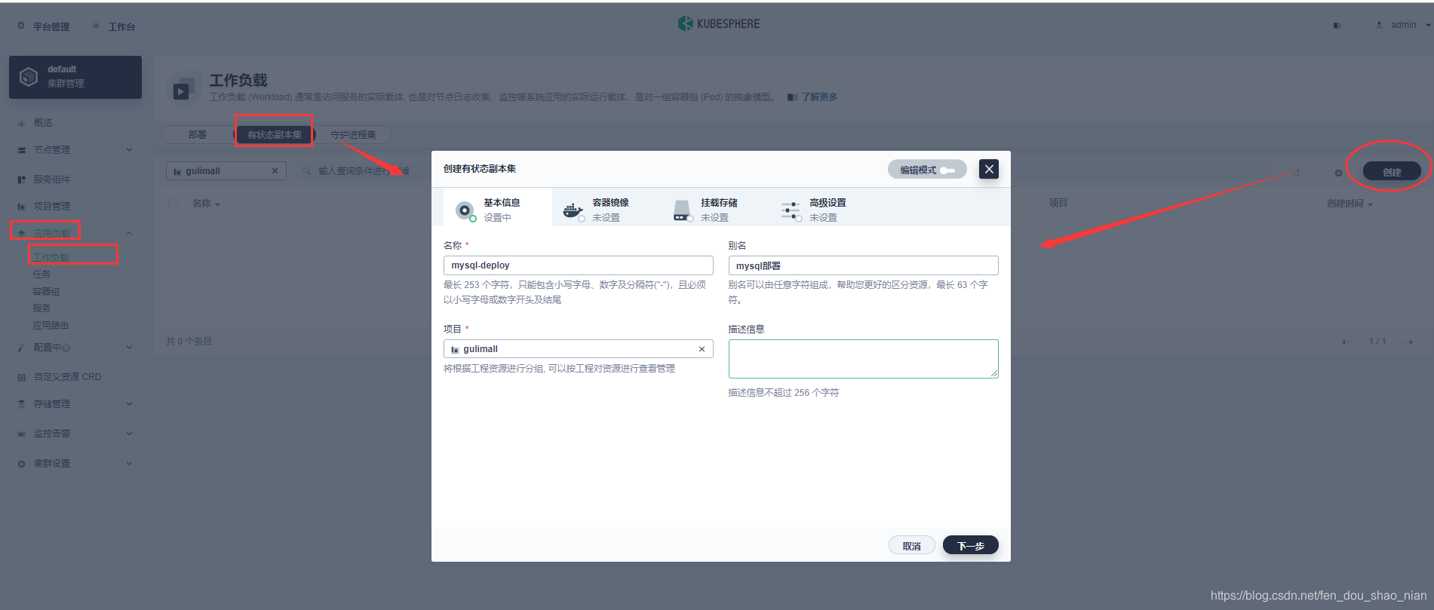Go to the previous page arrow
This screenshot has height=610, width=1434.
tap(1345, 342)
